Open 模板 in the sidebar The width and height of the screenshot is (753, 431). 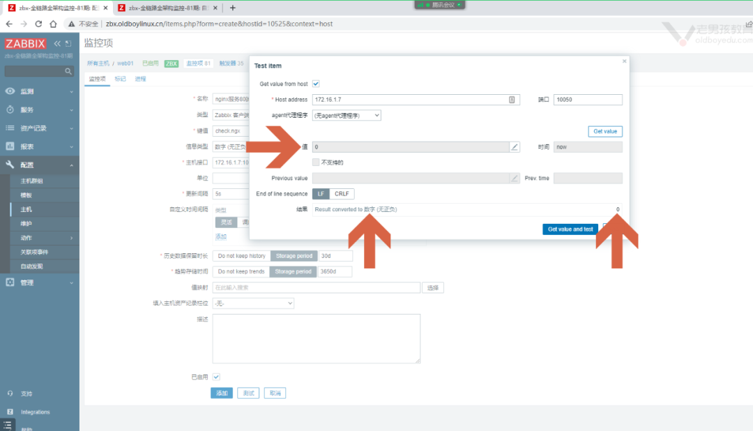pos(26,195)
